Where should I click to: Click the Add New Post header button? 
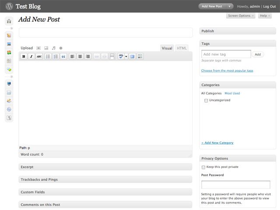coord(212,7)
